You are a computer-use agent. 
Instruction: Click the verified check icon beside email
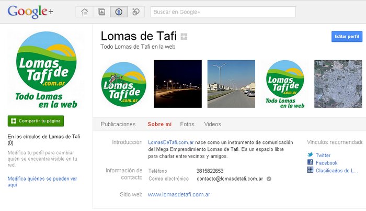click(x=269, y=179)
